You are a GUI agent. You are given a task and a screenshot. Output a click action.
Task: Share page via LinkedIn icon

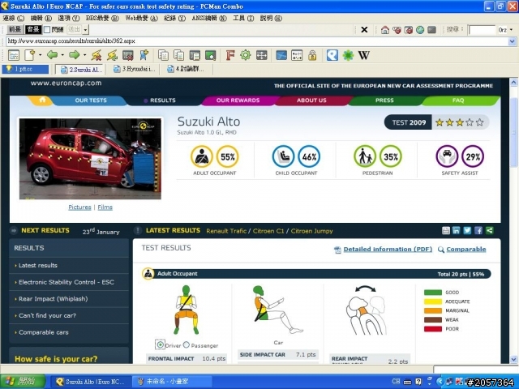coord(456,230)
